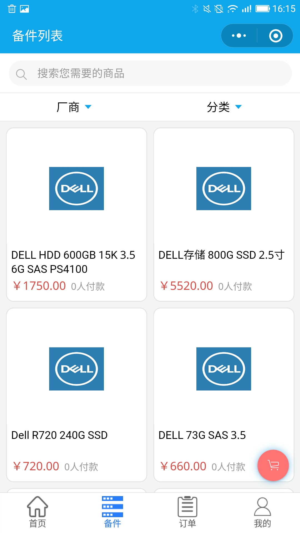This screenshot has height=533, width=300.
Task: Tap the picture icon in the status bar
Action: 24,9
